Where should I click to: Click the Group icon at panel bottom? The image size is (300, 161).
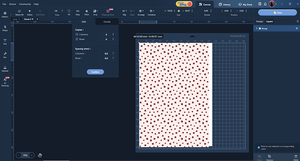(x=259, y=158)
